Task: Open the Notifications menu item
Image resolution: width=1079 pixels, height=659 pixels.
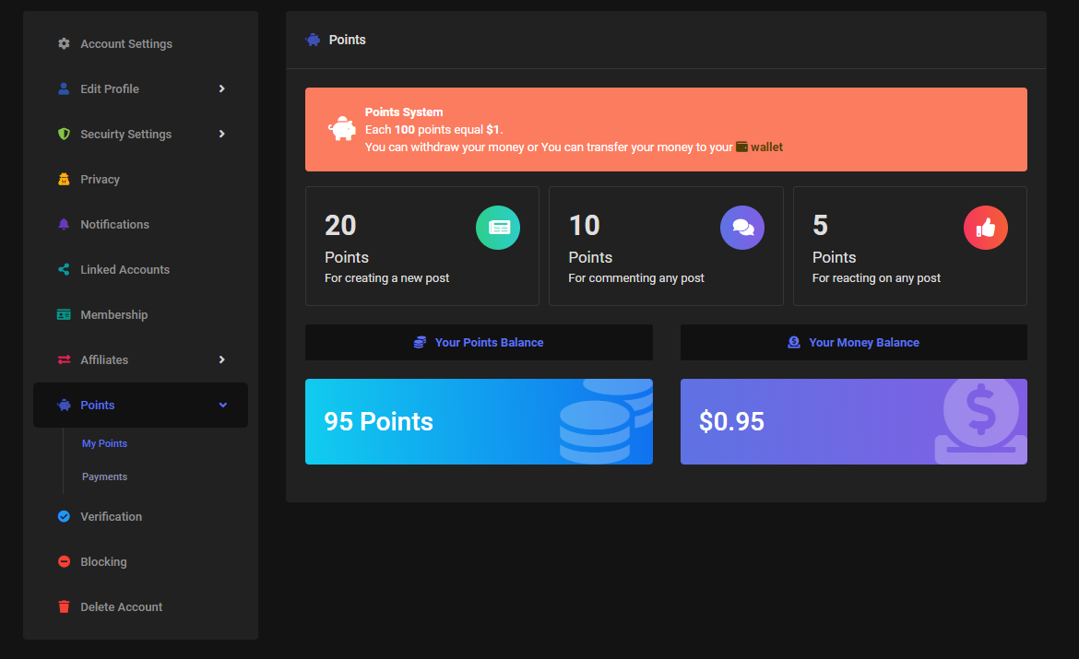Action: pyautogui.click(x=140, y=224)
